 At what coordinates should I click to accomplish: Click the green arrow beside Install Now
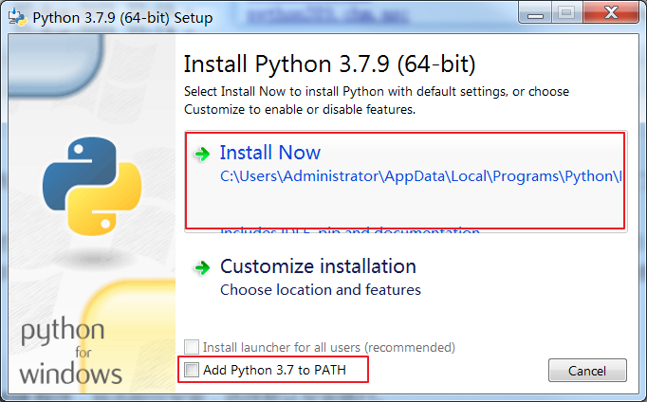(x=201, y=154)
